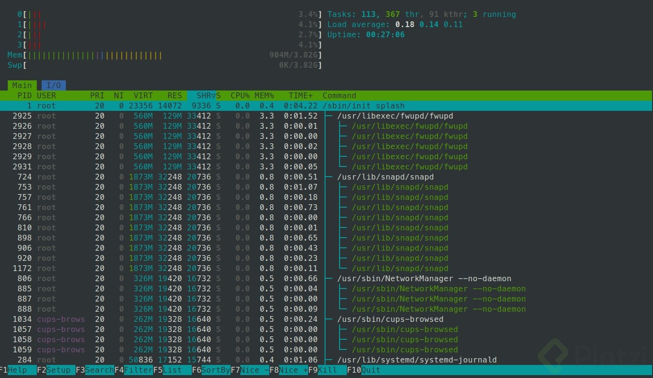Image resolution: width=653 pixels, height=378 pixels.
Task: Switch to the I/O tab
Action: point(54,85)
